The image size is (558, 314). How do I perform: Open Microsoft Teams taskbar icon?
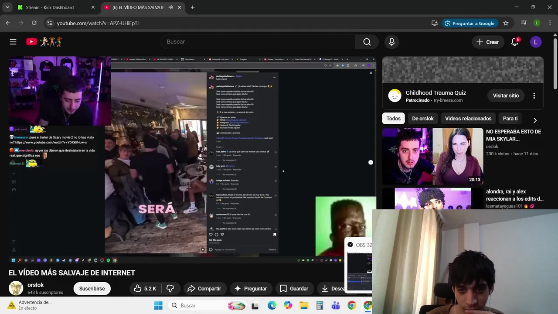click(336, 306)
